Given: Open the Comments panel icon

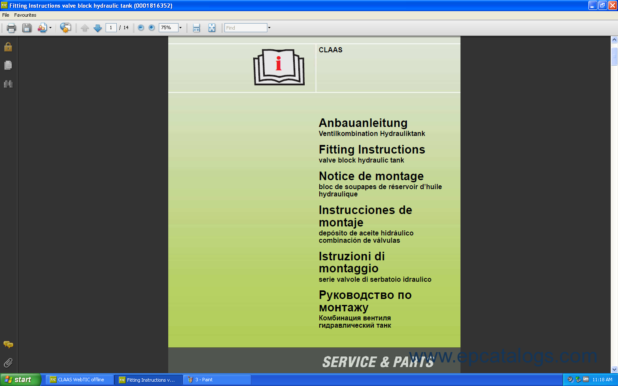Looking at the screenshot, I should point(8,344).
